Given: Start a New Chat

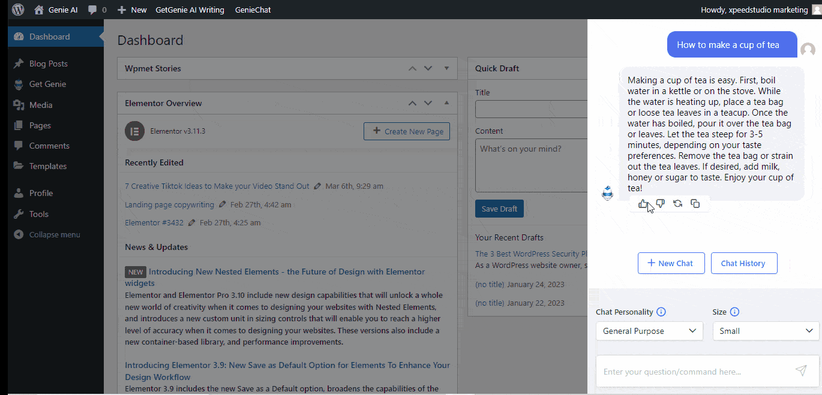Looking at the screenshot, I should [671, 263].
